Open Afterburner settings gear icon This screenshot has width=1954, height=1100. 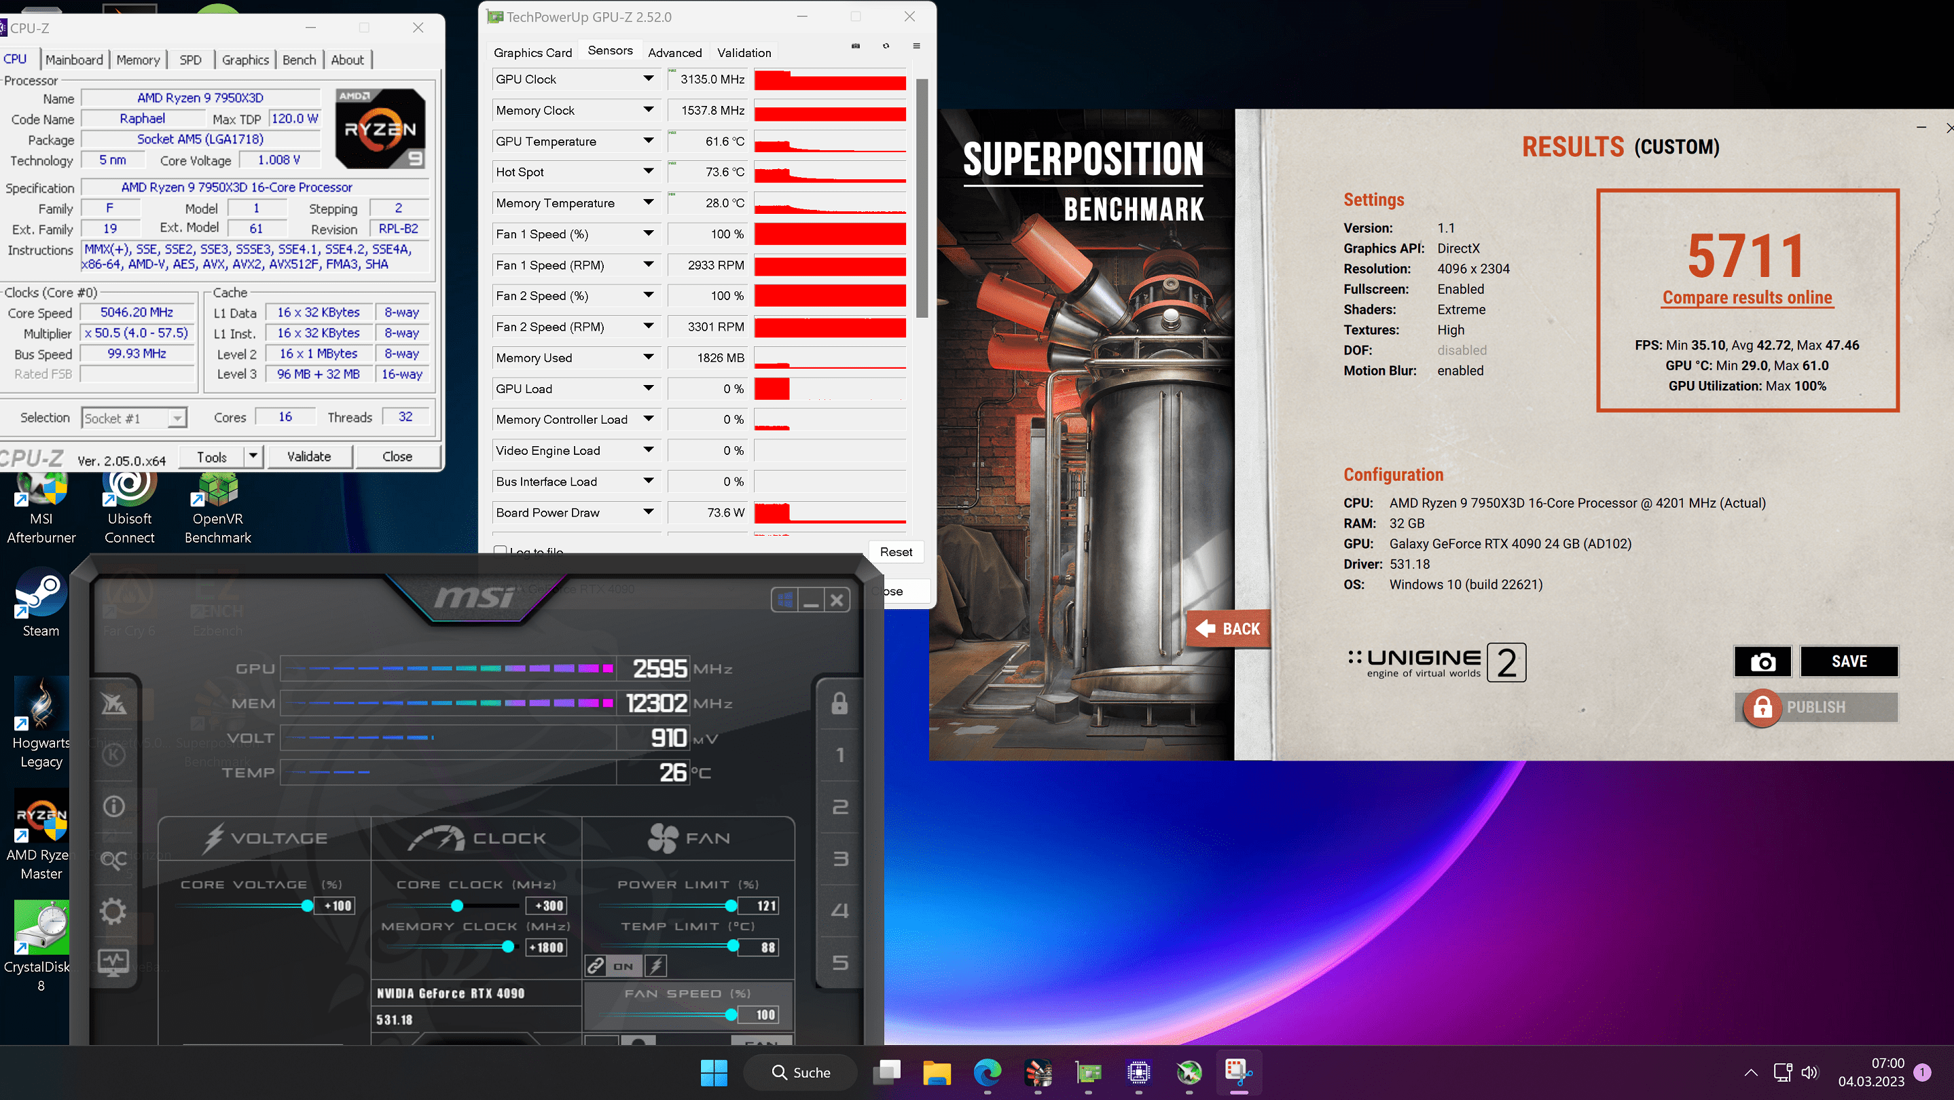(114, 911)
